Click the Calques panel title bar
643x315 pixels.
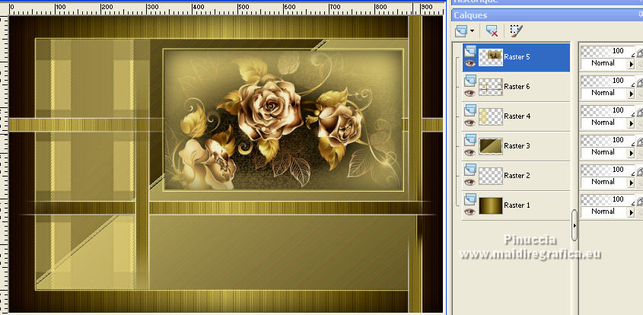coord(547,15)
